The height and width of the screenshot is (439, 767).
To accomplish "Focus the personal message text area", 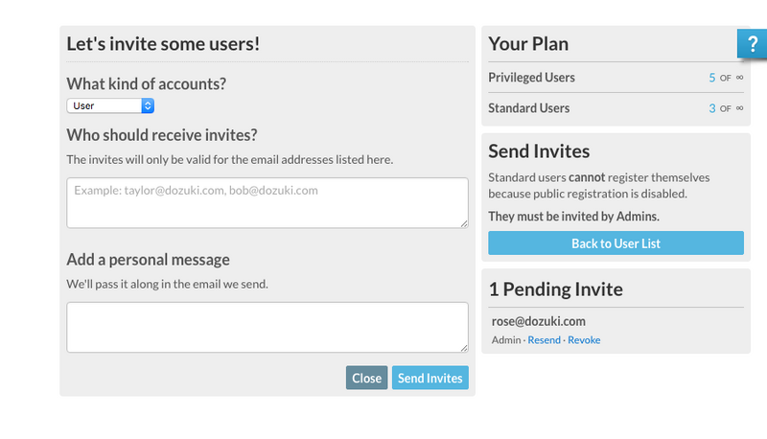I will [267, 327].
